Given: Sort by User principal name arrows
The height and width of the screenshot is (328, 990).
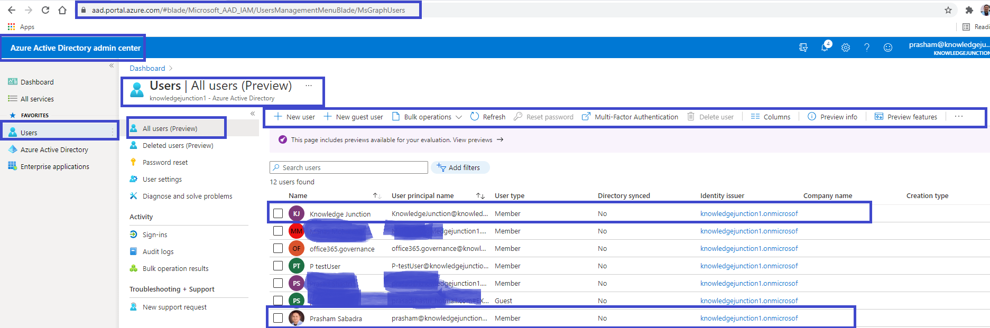Looking at the screenshot, I should [x=480, y=196].
